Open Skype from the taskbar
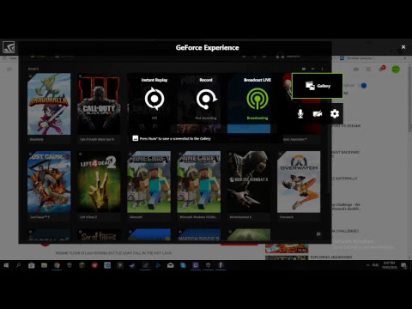Image resolution: width=412 pixels, height=309 pixels. [x=183, y=265]
